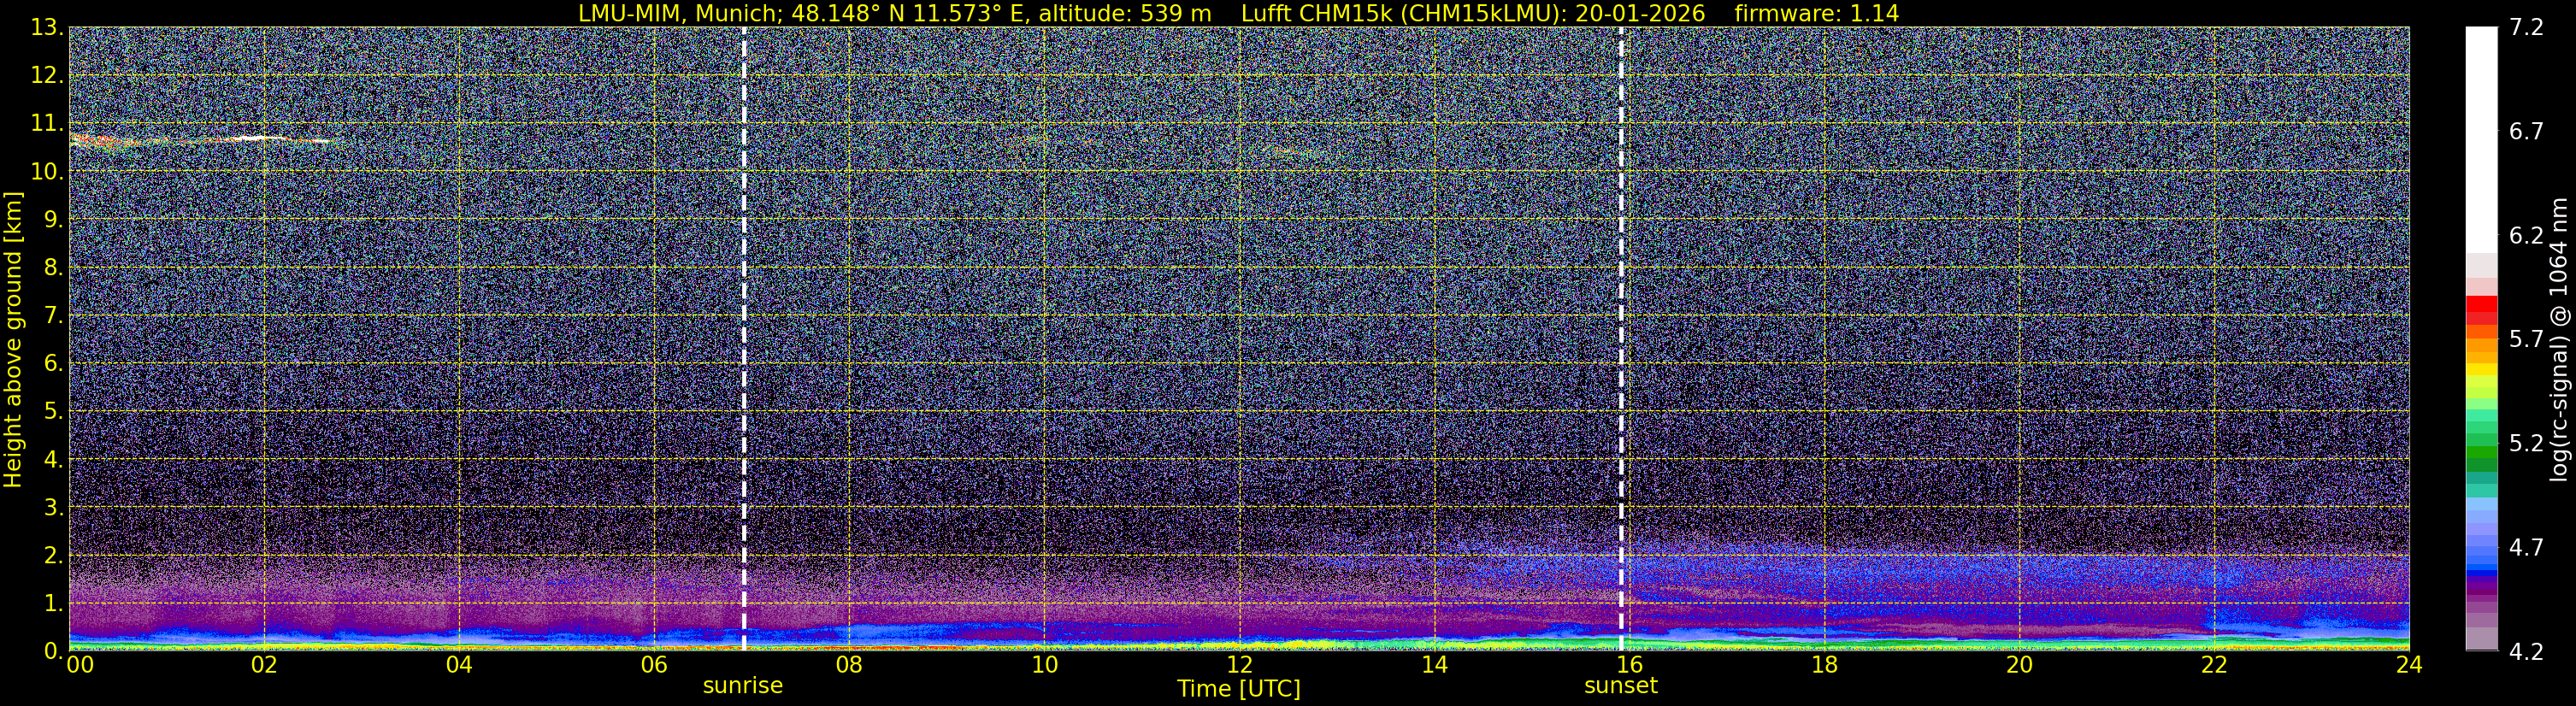Click the time tick label '18'
The width and height of the screenshot is (2576, 706).
point(1824,665)
